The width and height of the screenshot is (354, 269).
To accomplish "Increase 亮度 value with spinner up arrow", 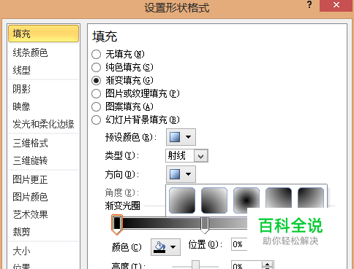I will pos(268,265).
